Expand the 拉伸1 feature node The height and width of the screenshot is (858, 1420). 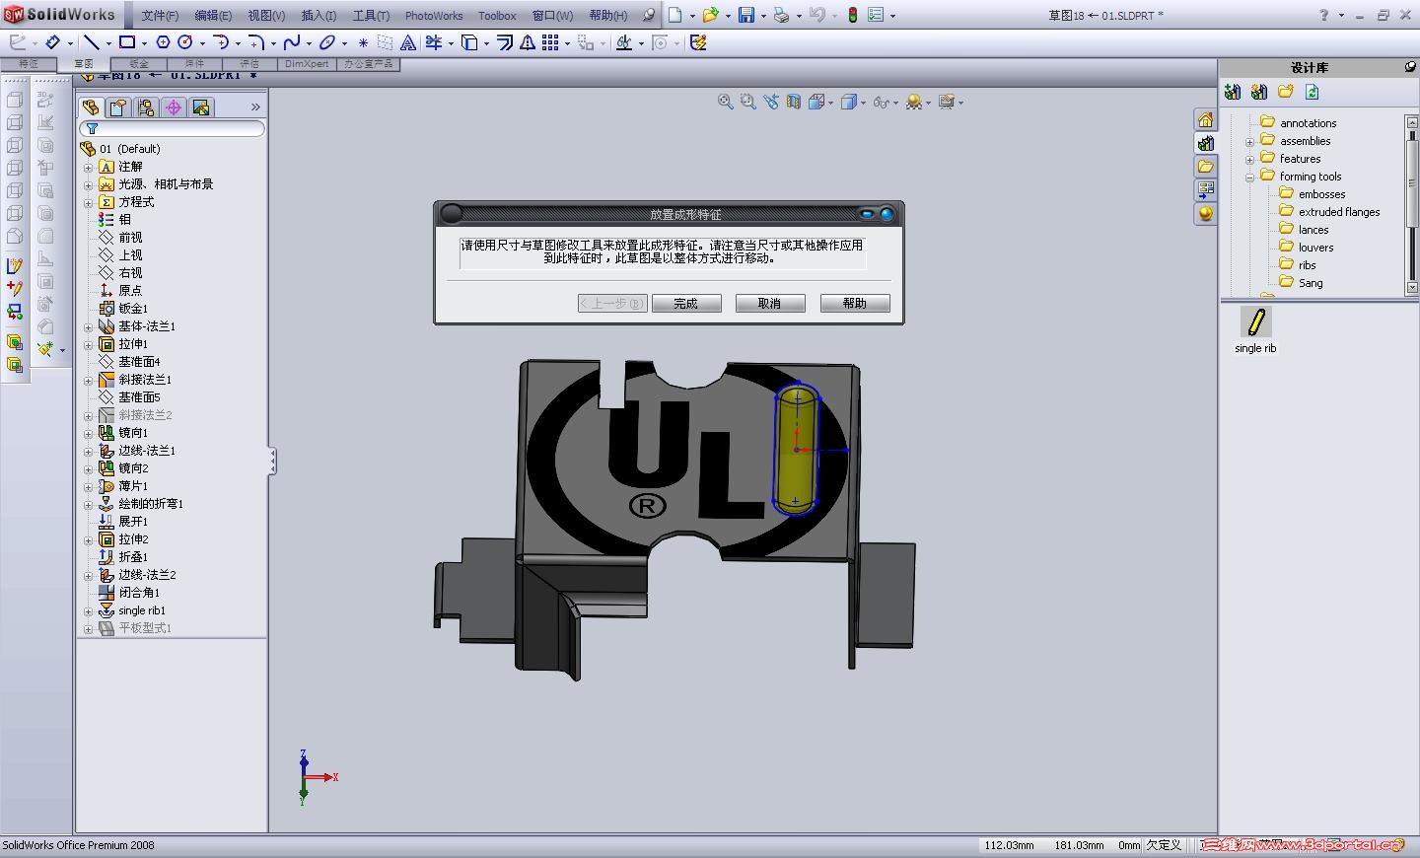88,344
